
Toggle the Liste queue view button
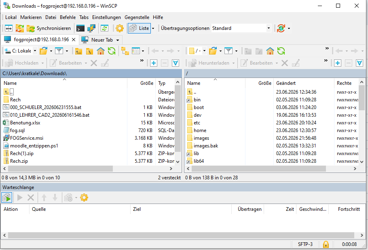coord(139,28)
